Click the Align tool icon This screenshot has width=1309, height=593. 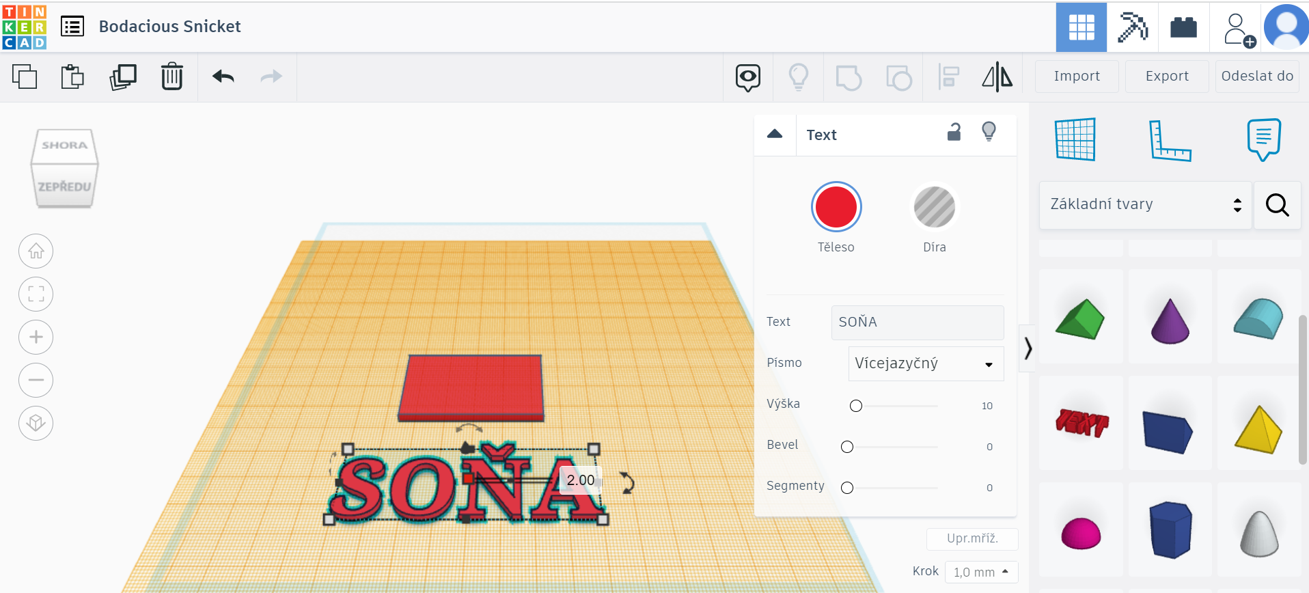coord(948,77)
